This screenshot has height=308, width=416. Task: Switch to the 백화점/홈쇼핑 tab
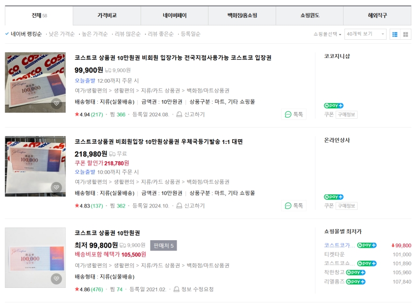click(242, 15)
